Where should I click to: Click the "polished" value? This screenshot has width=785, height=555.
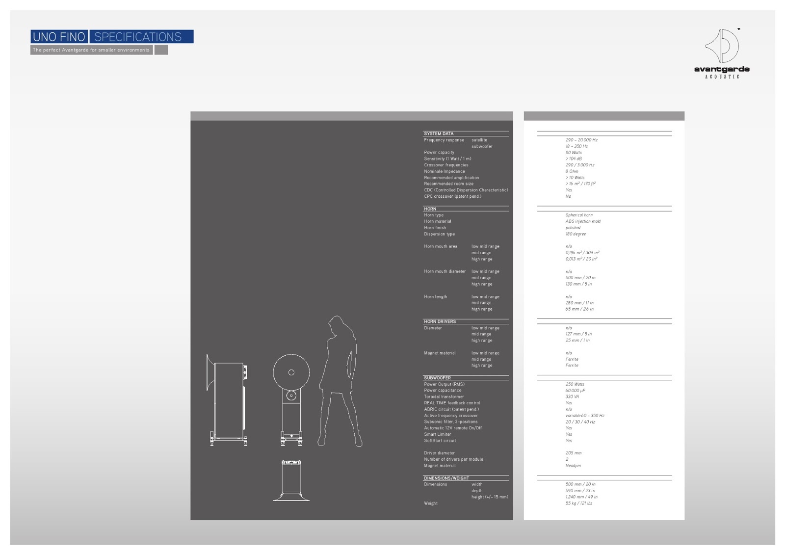[573, 228]
